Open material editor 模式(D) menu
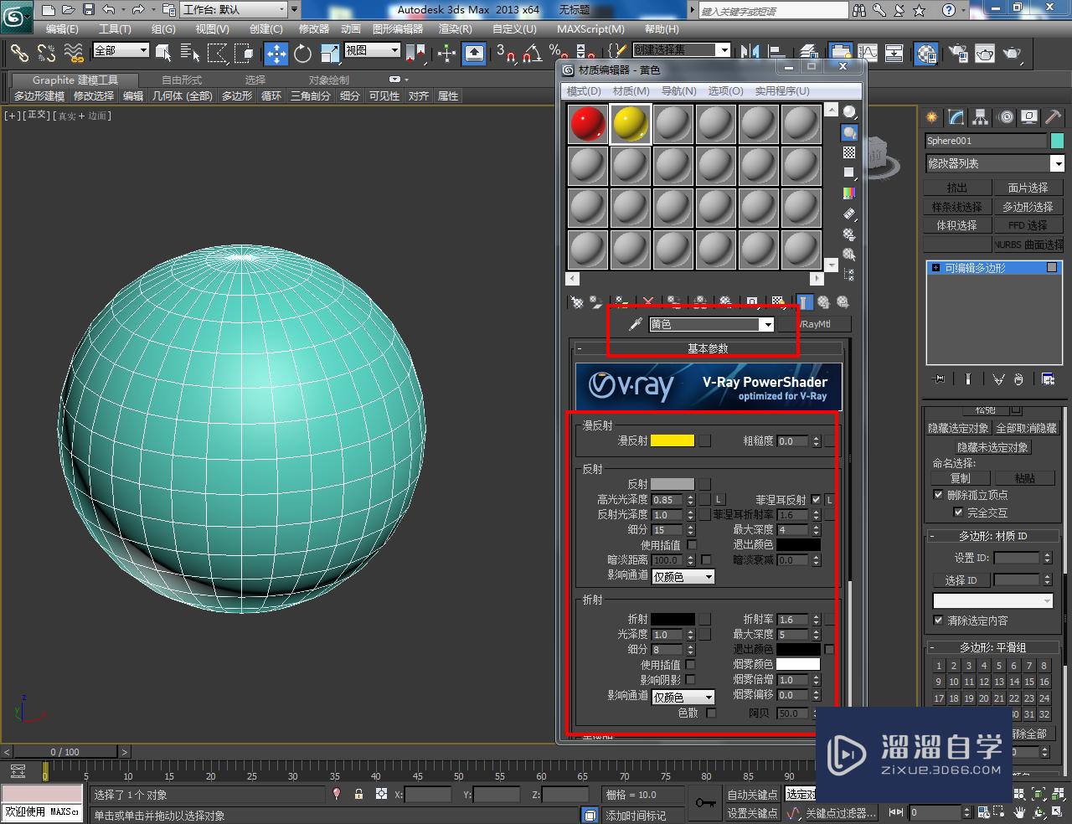This screenshot has height=824, width=1072. 584,90
